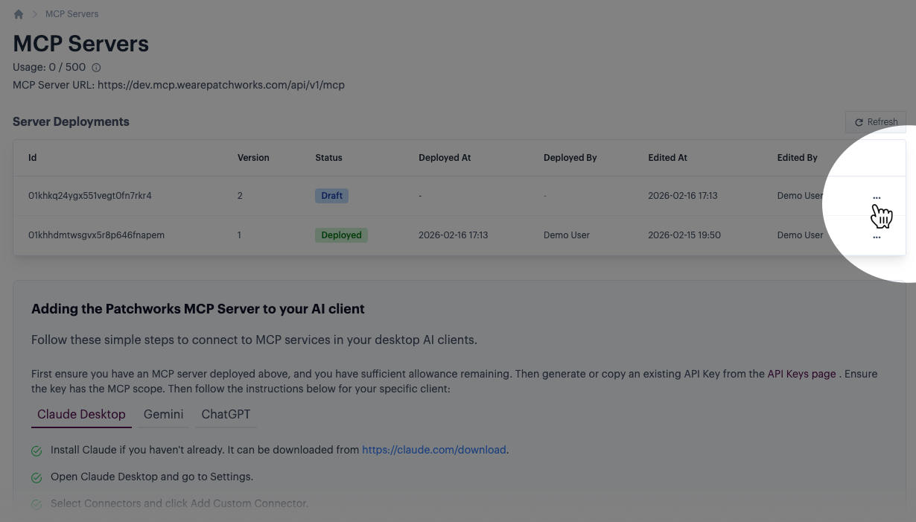Screen dimensions: 916x522
Task: Click the MCP Server URL text
Action: pos(179,85)
